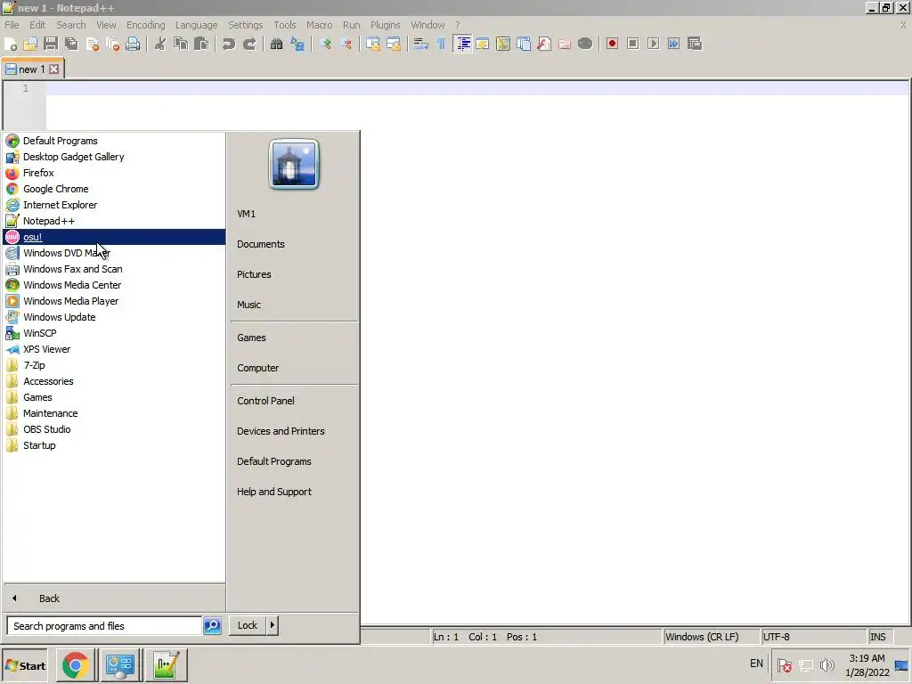Open Windows Media Player entry

click(x=114, y=301)
